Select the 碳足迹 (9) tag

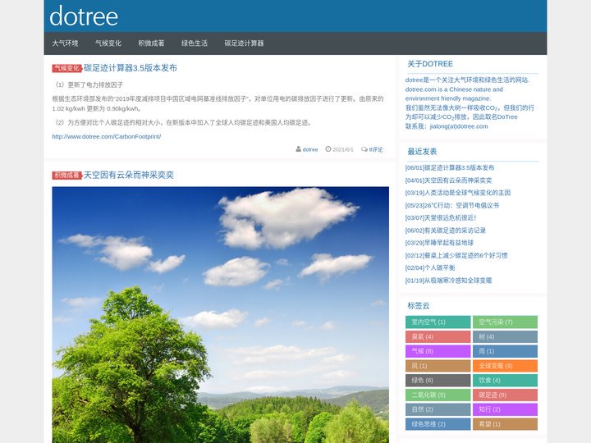pyautogui.click(x=505, y=395)
